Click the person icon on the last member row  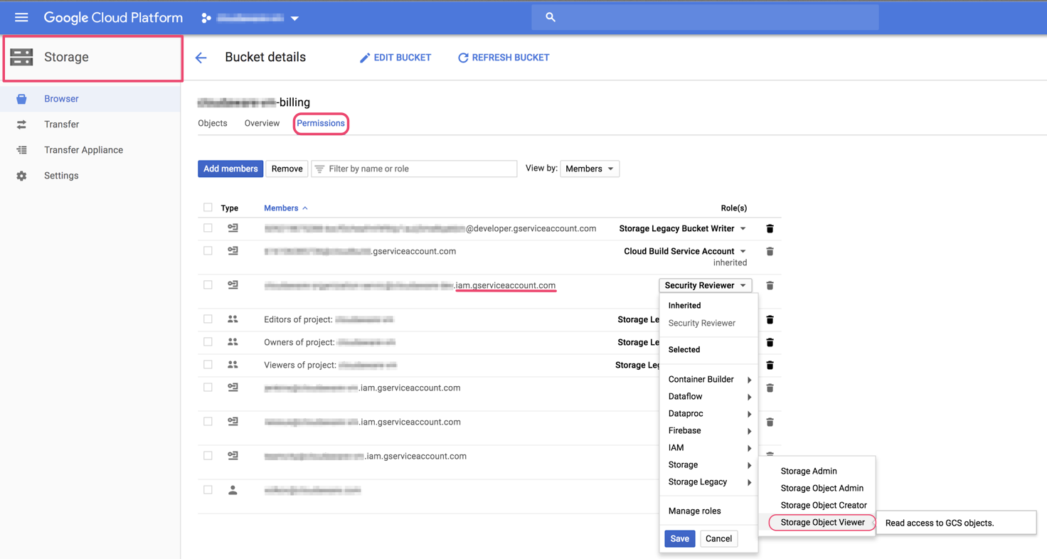tap(233, 490)
